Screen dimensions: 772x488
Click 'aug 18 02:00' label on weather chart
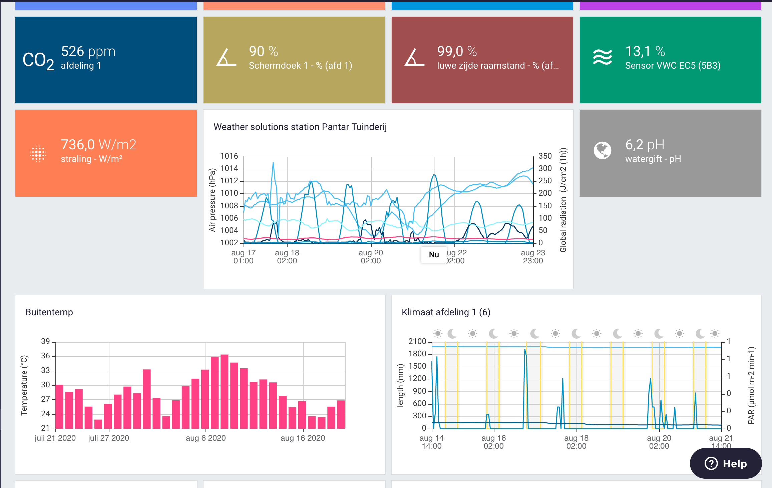pyautogui.click(x=287, y=257)
